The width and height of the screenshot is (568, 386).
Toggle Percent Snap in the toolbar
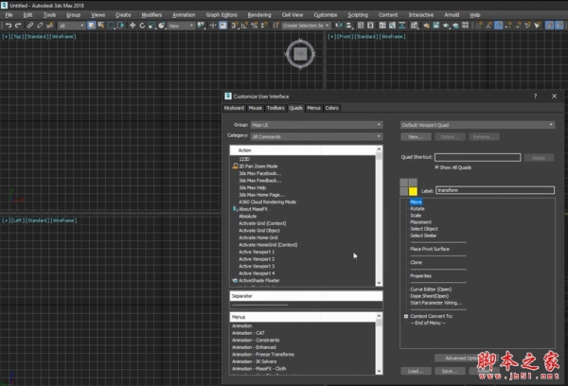(x=255, y=26)
